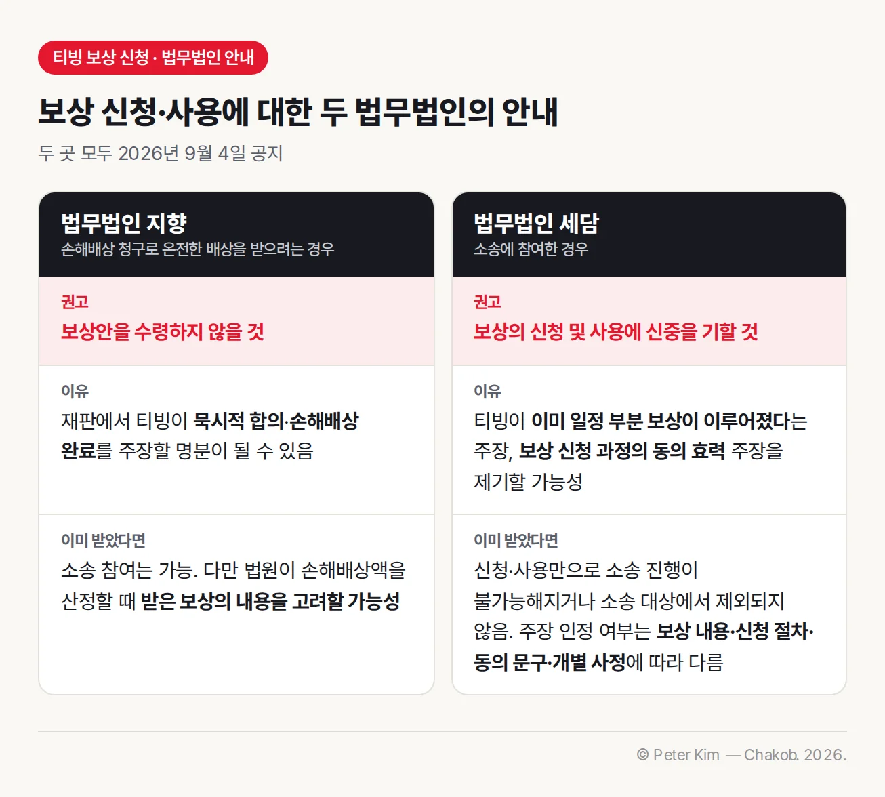The image size is (885, 797).
Task: Click recommendation '보상안을 수령하지 않을 것'
Action: tap(163, 332)
